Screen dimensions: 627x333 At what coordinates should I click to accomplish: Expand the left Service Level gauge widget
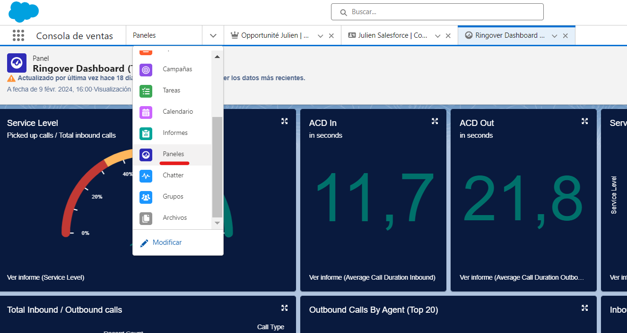[x=284, y=121]
